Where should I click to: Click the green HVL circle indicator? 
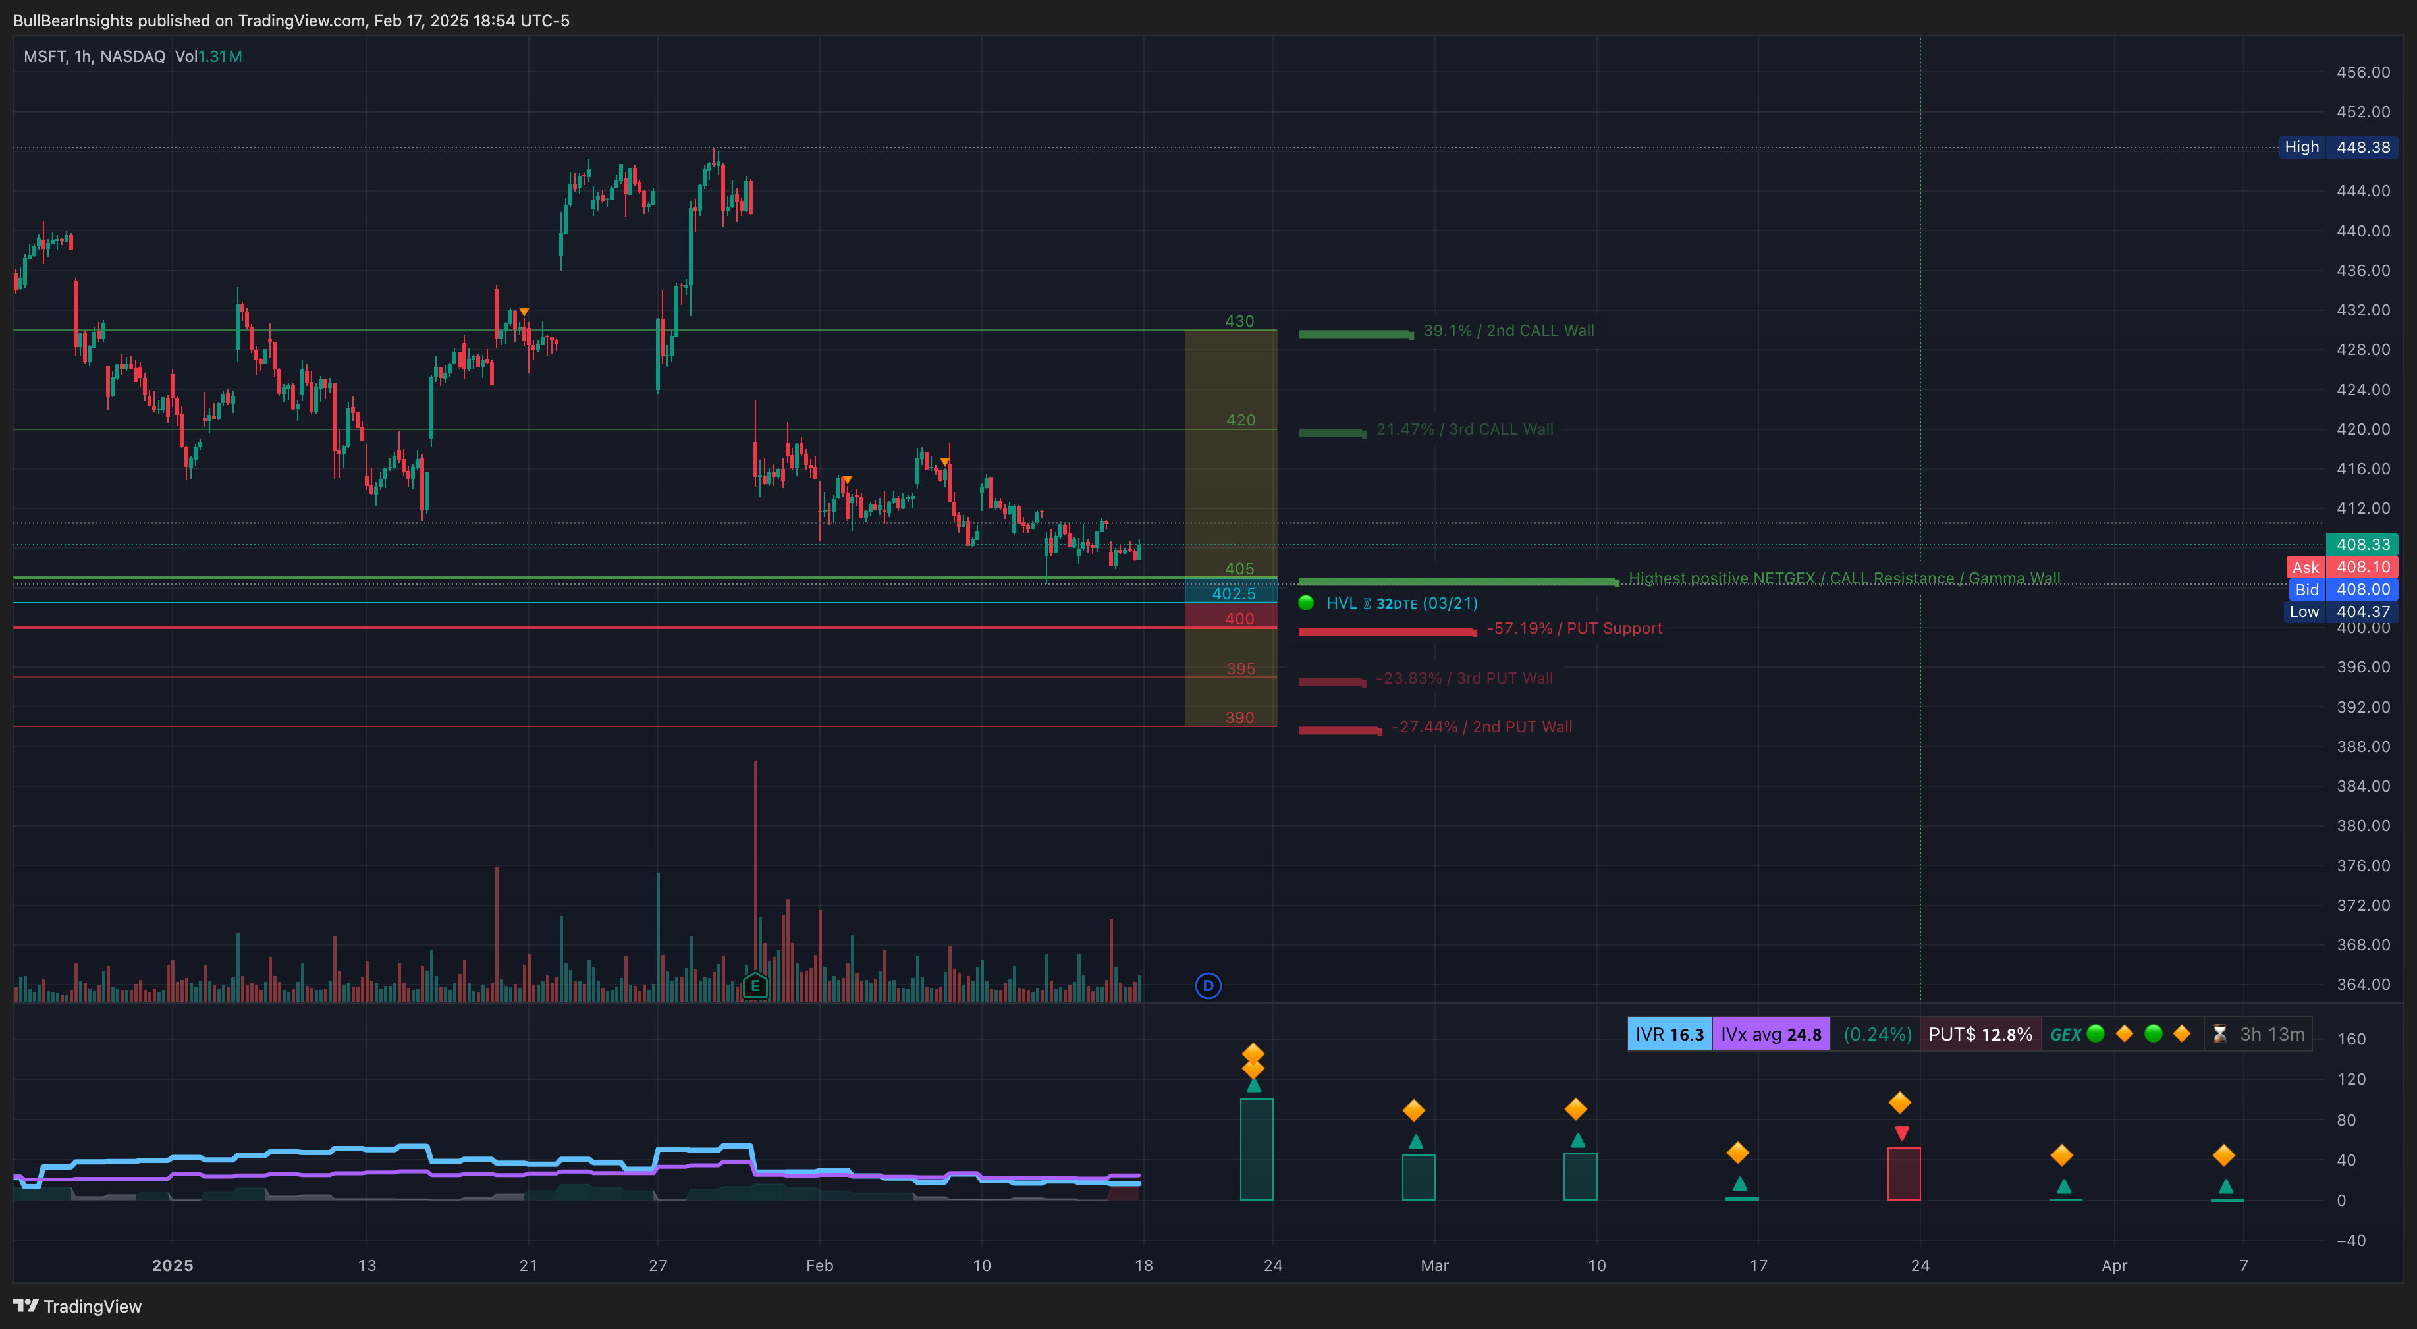(x=1305, y=603)
